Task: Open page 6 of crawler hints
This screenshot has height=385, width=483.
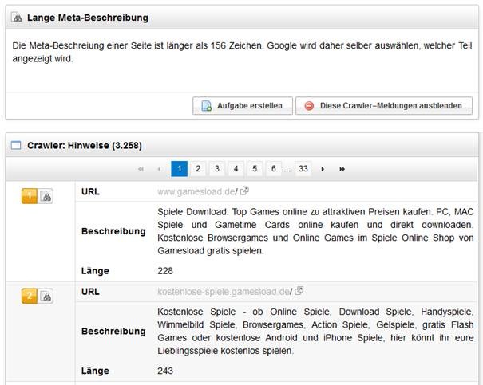Action: pos(273,168)
